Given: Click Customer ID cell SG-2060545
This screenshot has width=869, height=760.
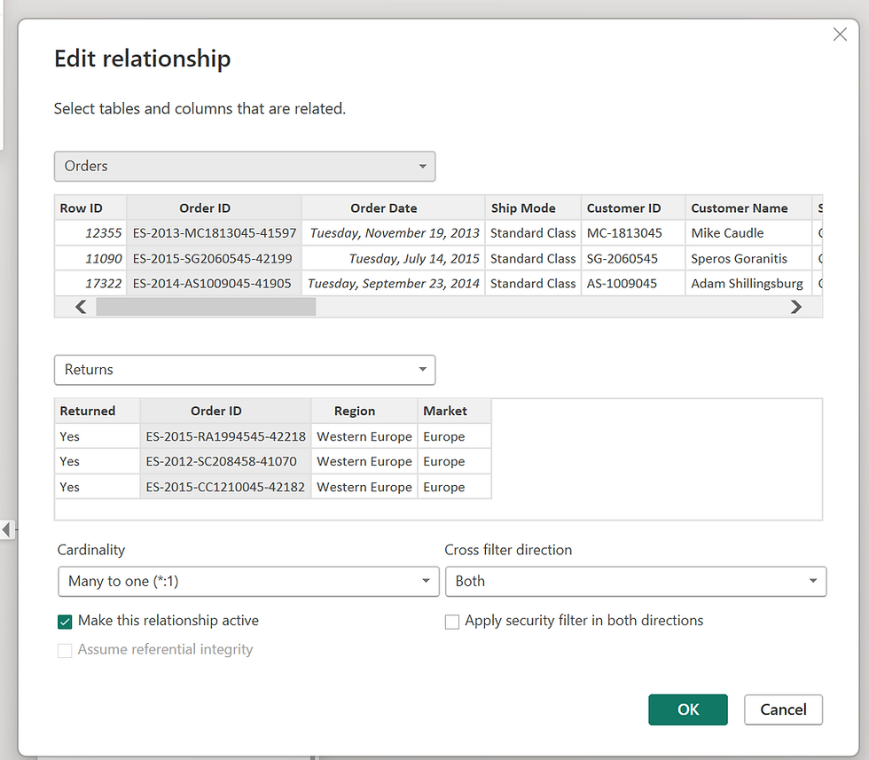Looking at the screenshot, I should (x=633, y=259).
